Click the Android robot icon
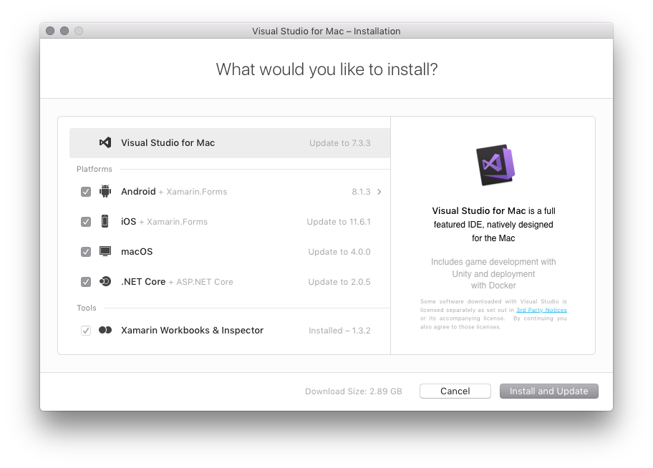This screenshot has width=653, height=468. [105, 191]
